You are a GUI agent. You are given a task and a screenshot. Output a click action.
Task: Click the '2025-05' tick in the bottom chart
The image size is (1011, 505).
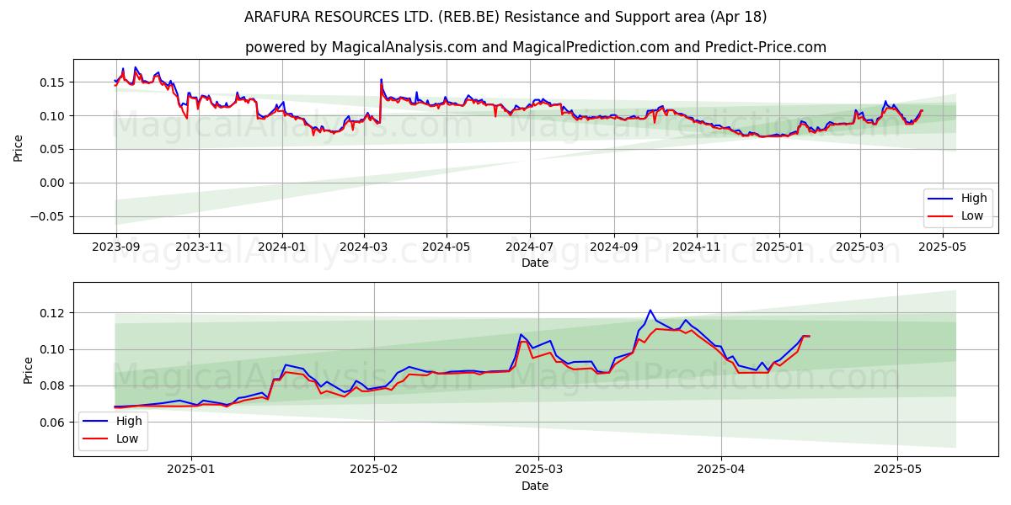point(898,469)
